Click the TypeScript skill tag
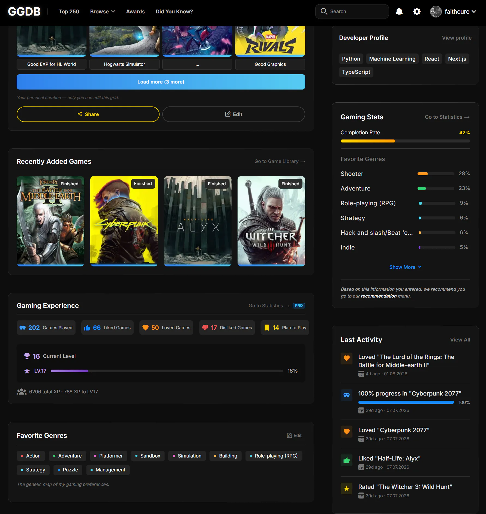 [356, 72]
